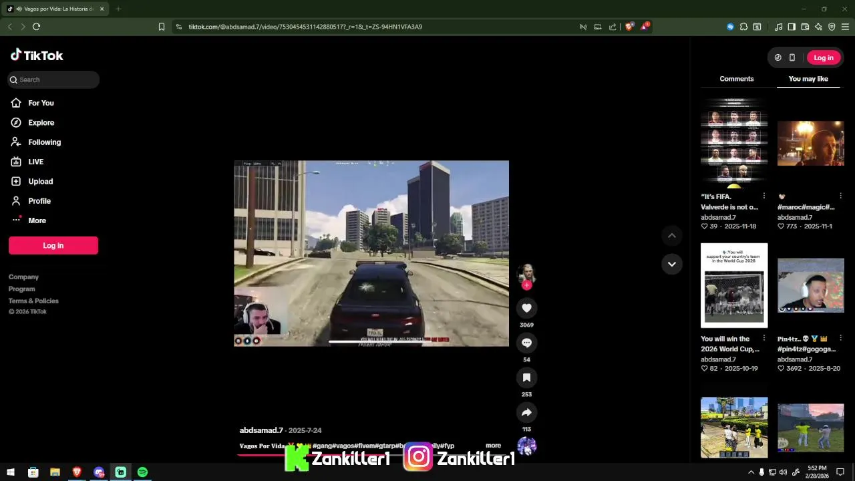This screenshot has height=481, width=855.
Task: Bookmark the video with favorites icon
Action: click(x=526, y=377)
